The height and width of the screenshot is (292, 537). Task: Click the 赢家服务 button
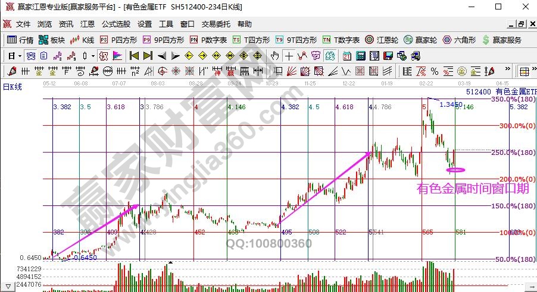pos(502,40)
